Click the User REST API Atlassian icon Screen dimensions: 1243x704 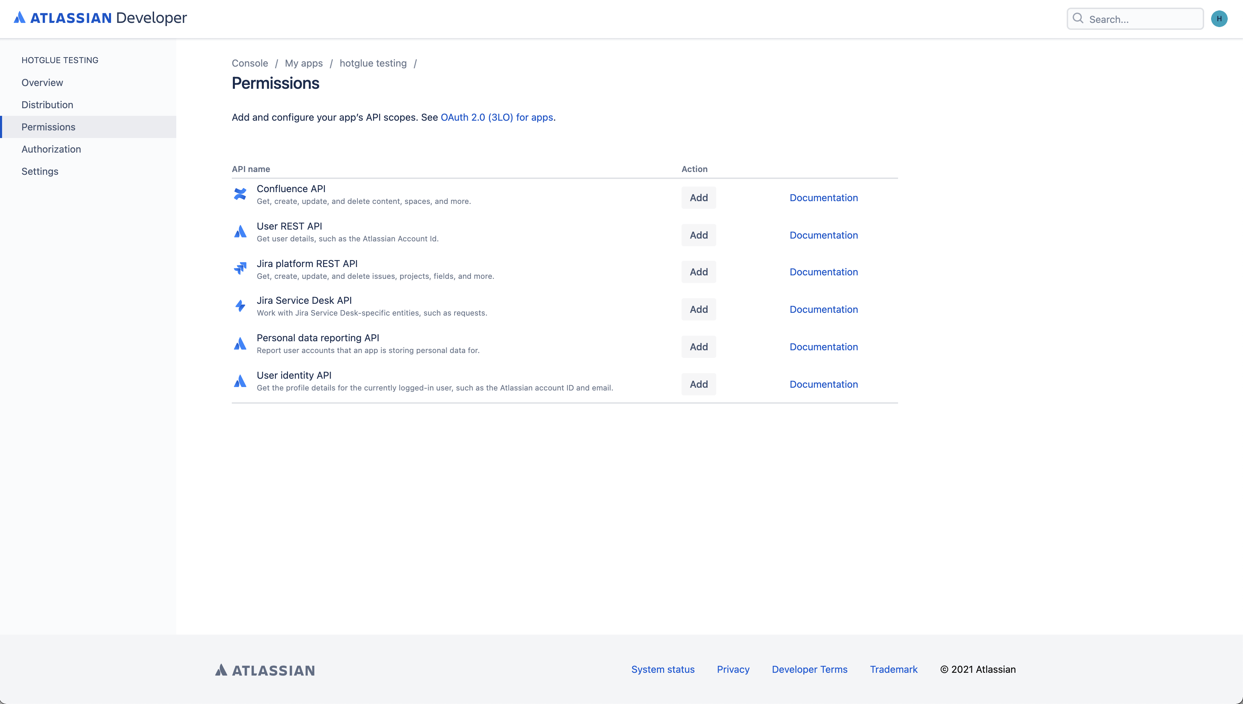click(240, 232)
